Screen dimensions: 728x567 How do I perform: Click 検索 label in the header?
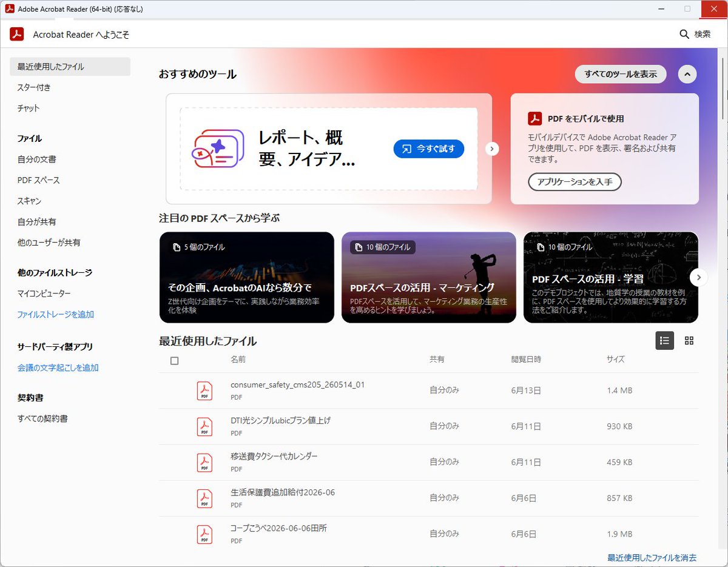[x=703, y=34]
